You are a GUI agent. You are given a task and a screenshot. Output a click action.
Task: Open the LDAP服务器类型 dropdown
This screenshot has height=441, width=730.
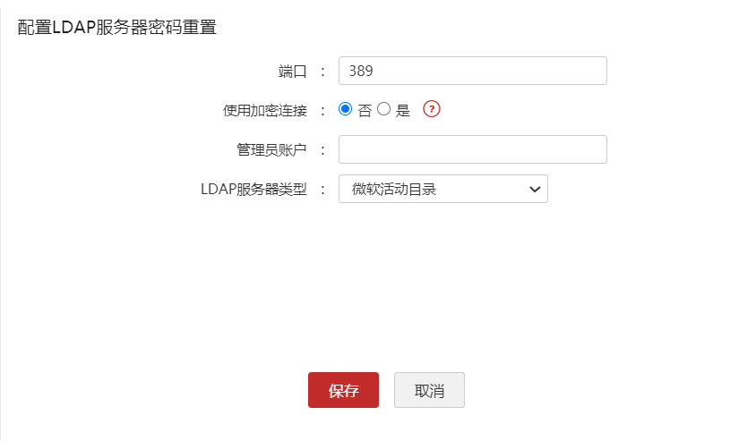tap(442, 189)
